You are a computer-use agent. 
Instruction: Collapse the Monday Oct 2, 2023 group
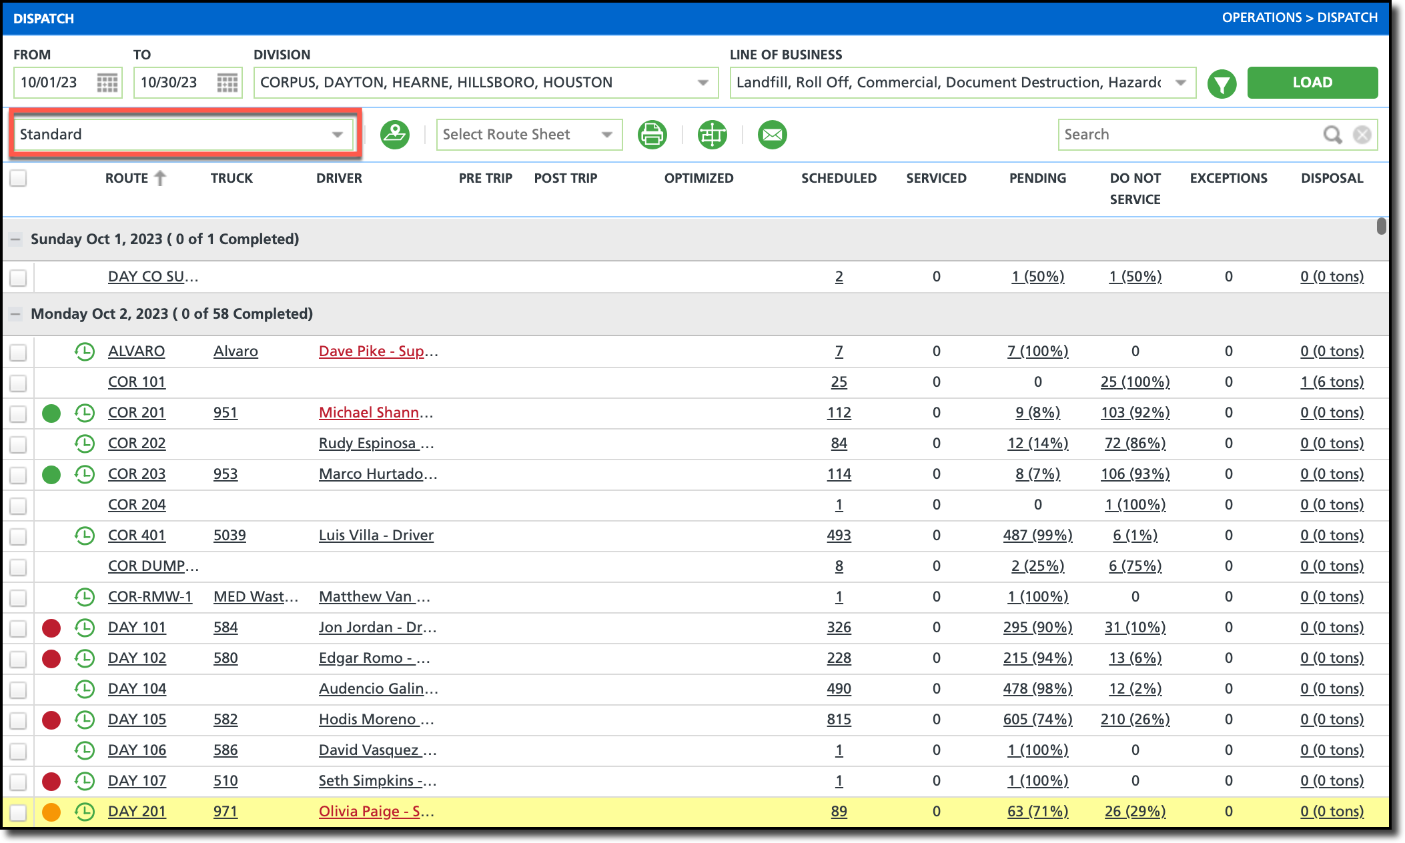point(15,314)
